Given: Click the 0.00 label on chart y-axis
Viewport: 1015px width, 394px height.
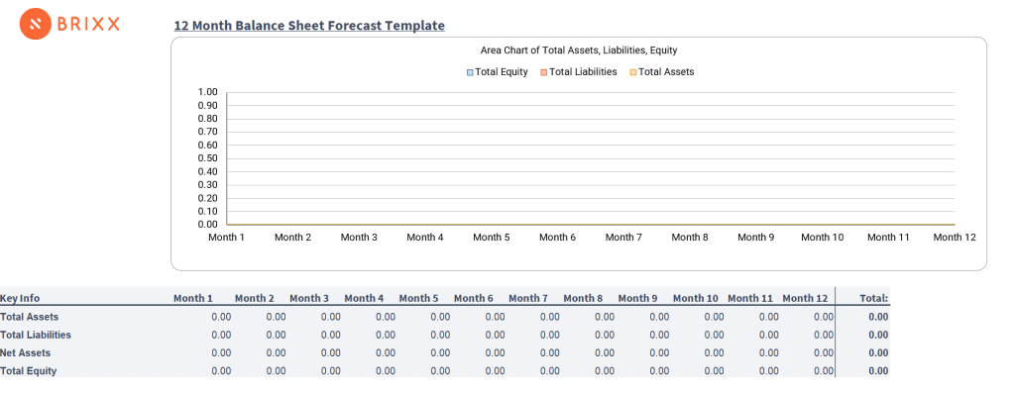Looking at the screenshot, I should click(208, 225).
